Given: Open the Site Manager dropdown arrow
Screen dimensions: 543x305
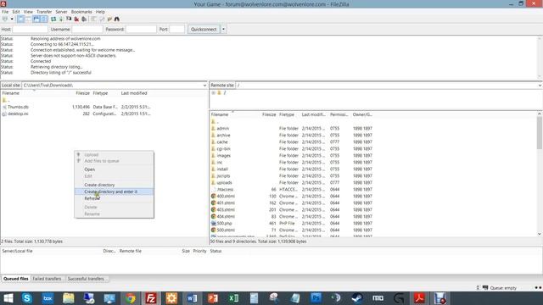Looking at the screenshot, I should tap(11, 19).
